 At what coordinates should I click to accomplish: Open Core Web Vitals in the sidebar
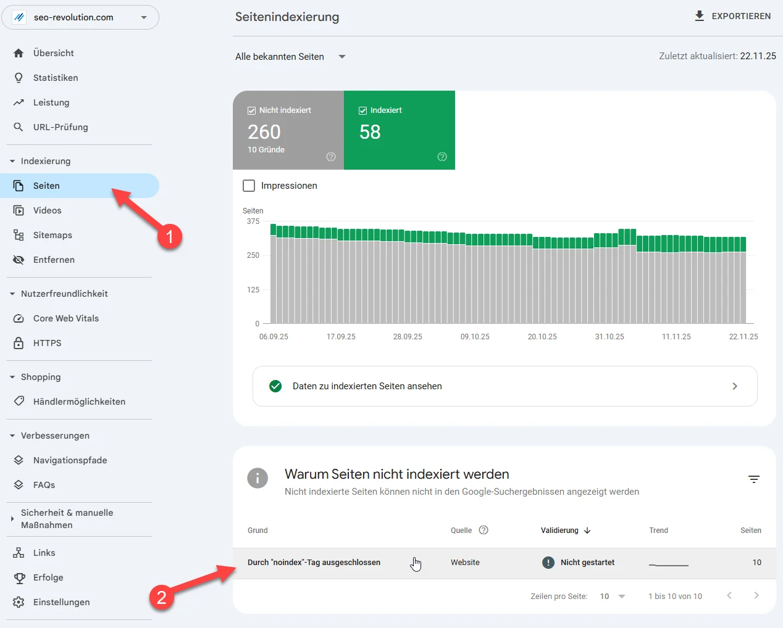pos(80,318)
